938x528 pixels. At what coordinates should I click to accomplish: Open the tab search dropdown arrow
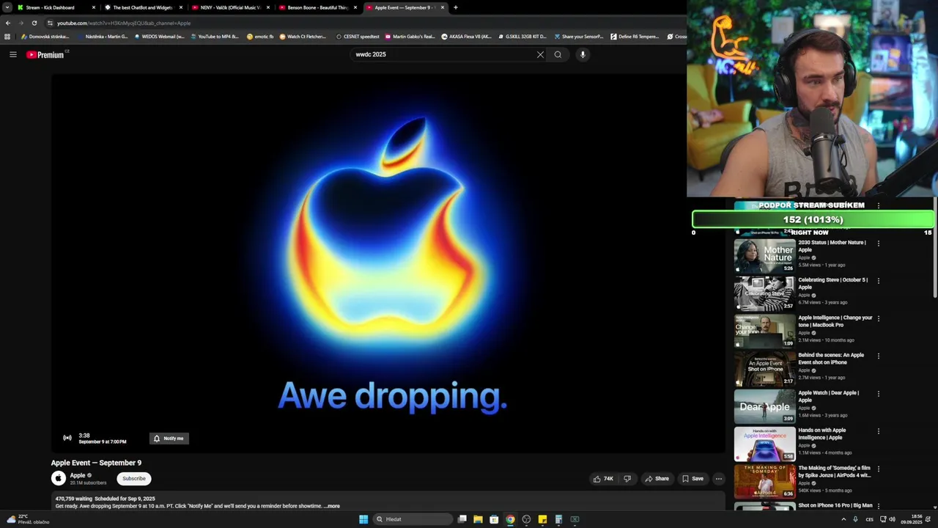pos(7,7)
